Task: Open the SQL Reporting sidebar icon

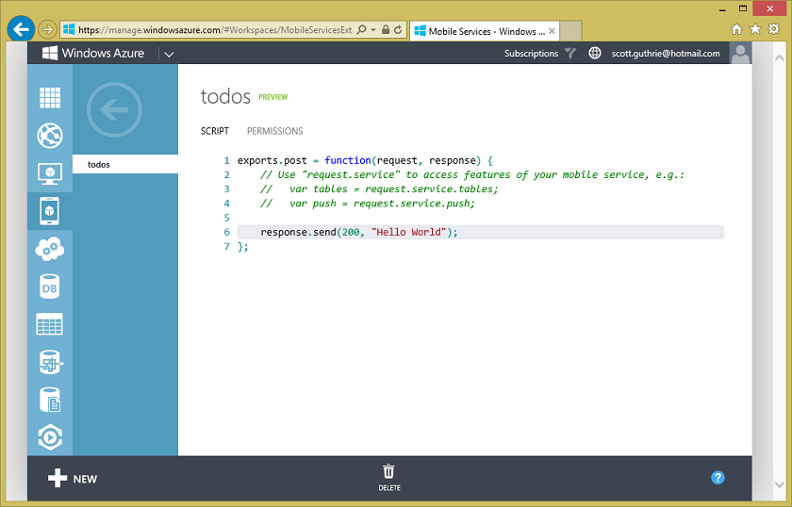Action: click(x=51, y=362)
